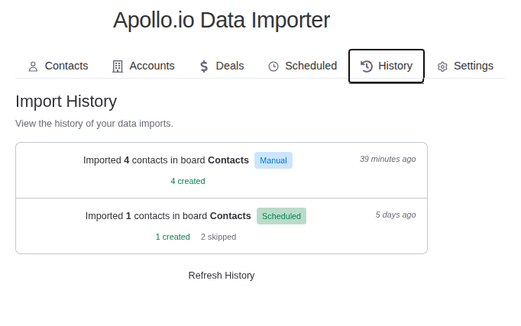Image resolution: width=521 pixels, height=326 pixels.
Task: Select the Scheduled tab
Action: coord(303,66)
